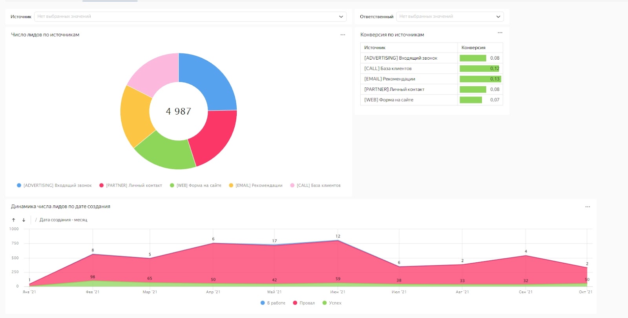The height and width of the screenshot is (318, 628).
Task: Open options menu of Конверсия по источникам widget
Action: pos(500,33)
